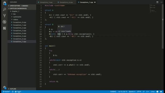Click "struct A" on line 3
The image size is (165, 93).
pyautogui.click(x=49, y=10)
